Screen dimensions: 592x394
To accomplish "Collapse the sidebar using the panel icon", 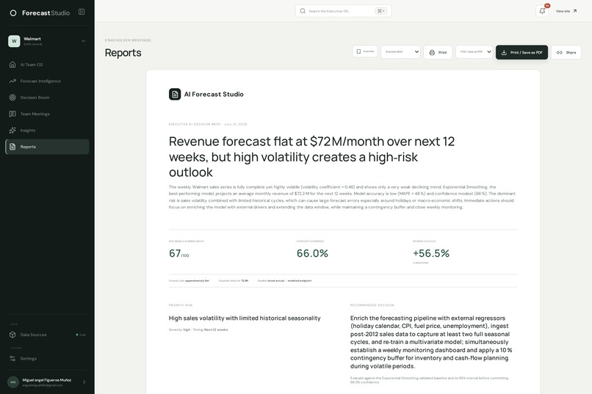I will [x=82, y=12].
